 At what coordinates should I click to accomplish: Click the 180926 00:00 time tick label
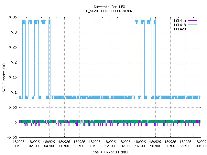tap(19, 144)
